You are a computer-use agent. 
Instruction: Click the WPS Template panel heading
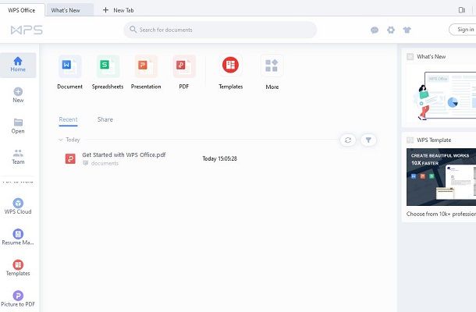[x=434, y=140]
